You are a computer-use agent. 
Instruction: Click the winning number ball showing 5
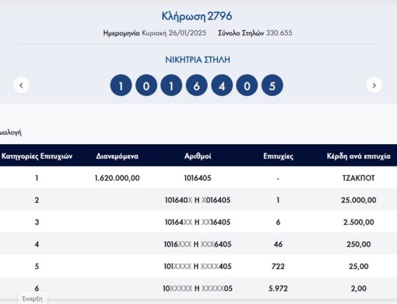pyautogui.click(x=272, y=85)
